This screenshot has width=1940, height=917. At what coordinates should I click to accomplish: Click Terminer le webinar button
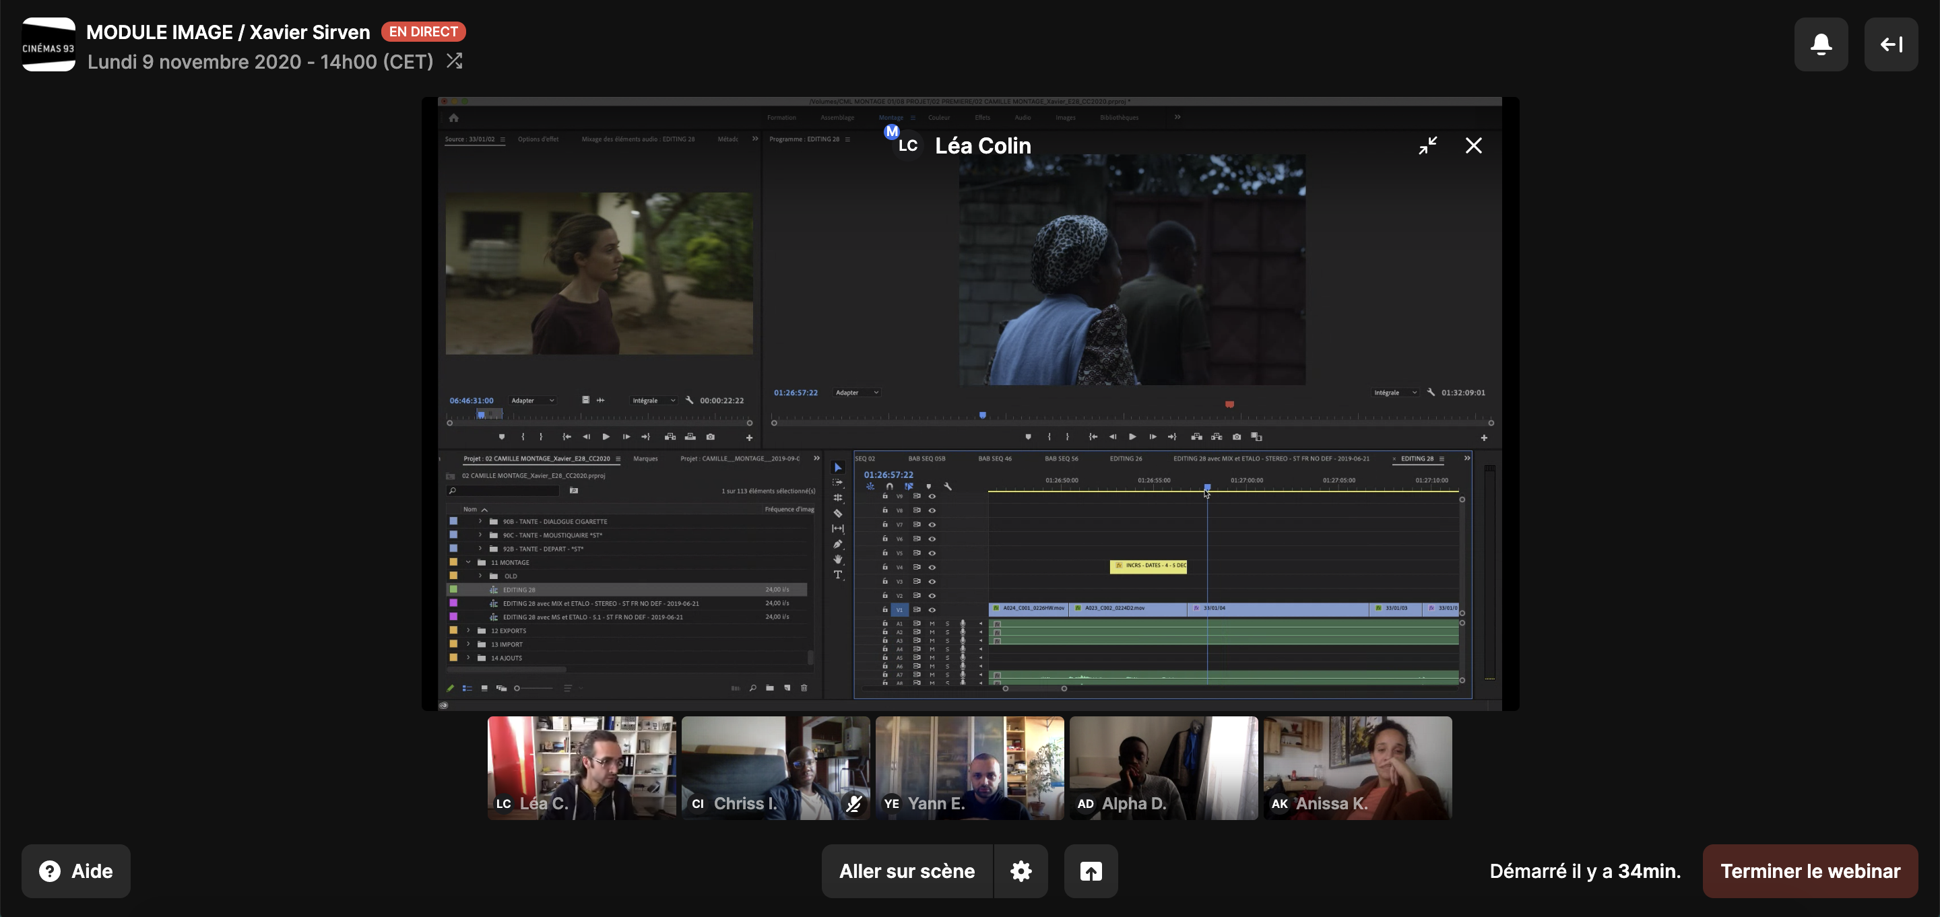(x=1810, y=871)
